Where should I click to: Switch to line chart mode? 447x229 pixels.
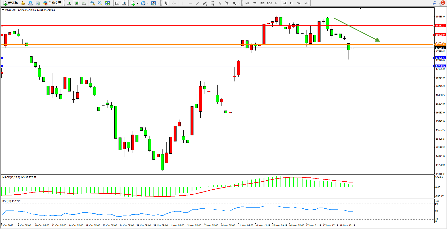[84, 3]
